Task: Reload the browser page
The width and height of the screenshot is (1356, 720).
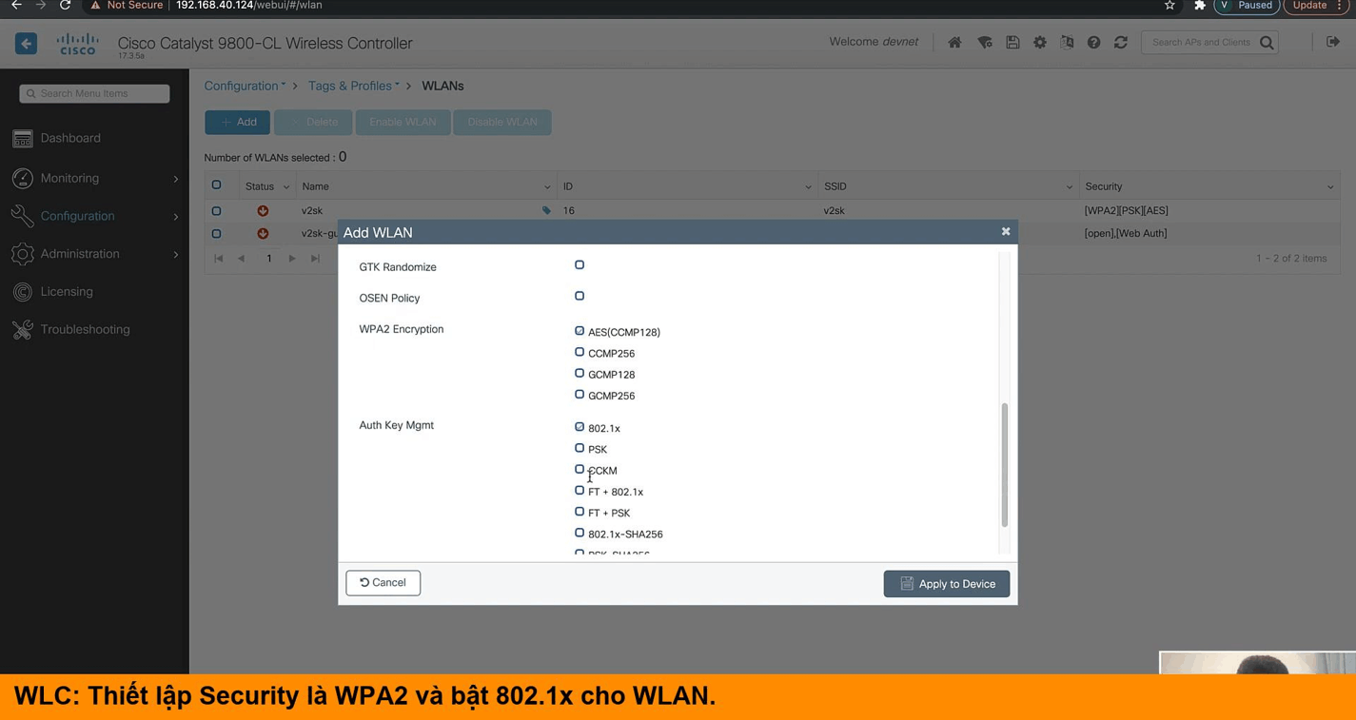Action: pyautogui.click(x=65, y=6)
